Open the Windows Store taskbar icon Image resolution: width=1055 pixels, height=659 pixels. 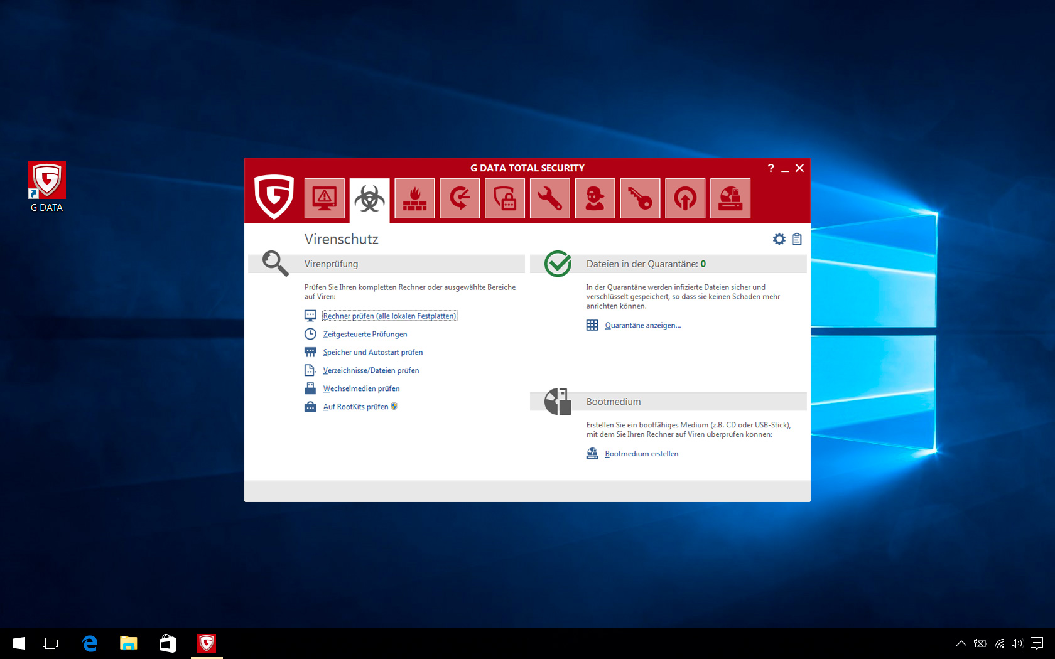pos(168,643)
